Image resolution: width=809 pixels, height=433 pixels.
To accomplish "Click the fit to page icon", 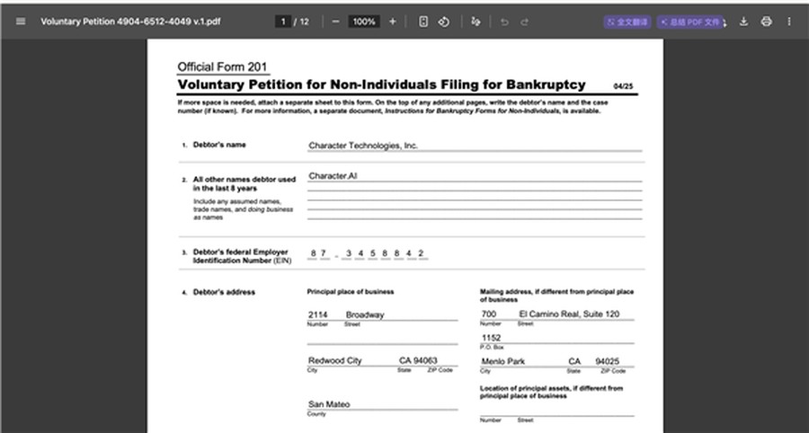I will coord(423,22).
